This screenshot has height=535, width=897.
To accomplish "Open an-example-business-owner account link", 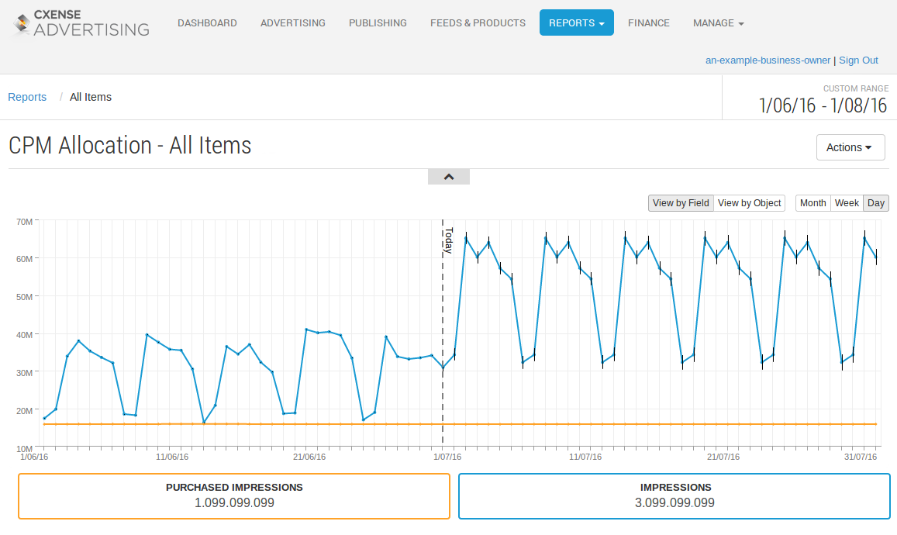I will point(768,60).
